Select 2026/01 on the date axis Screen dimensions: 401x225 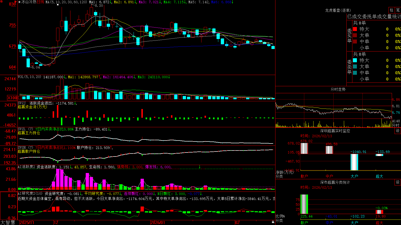coord(158,222)
